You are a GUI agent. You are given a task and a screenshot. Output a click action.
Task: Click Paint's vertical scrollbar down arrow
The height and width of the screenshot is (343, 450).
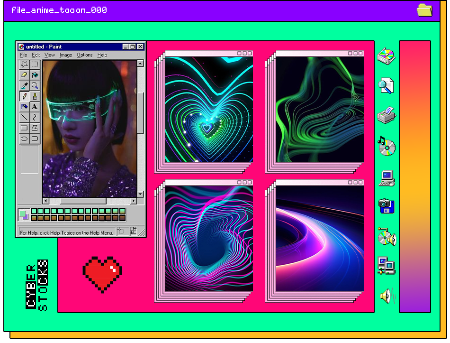(x=140, y=194)
